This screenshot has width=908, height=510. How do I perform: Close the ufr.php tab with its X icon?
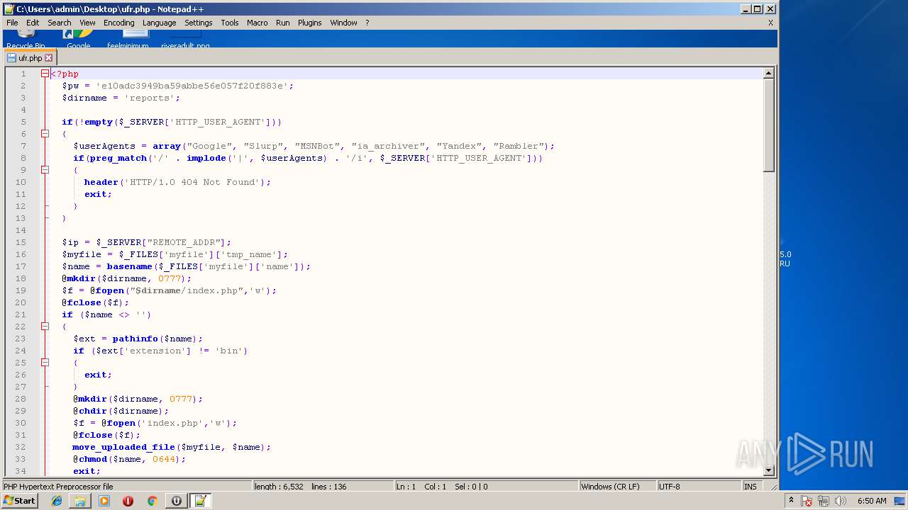[x=49, y=58]
